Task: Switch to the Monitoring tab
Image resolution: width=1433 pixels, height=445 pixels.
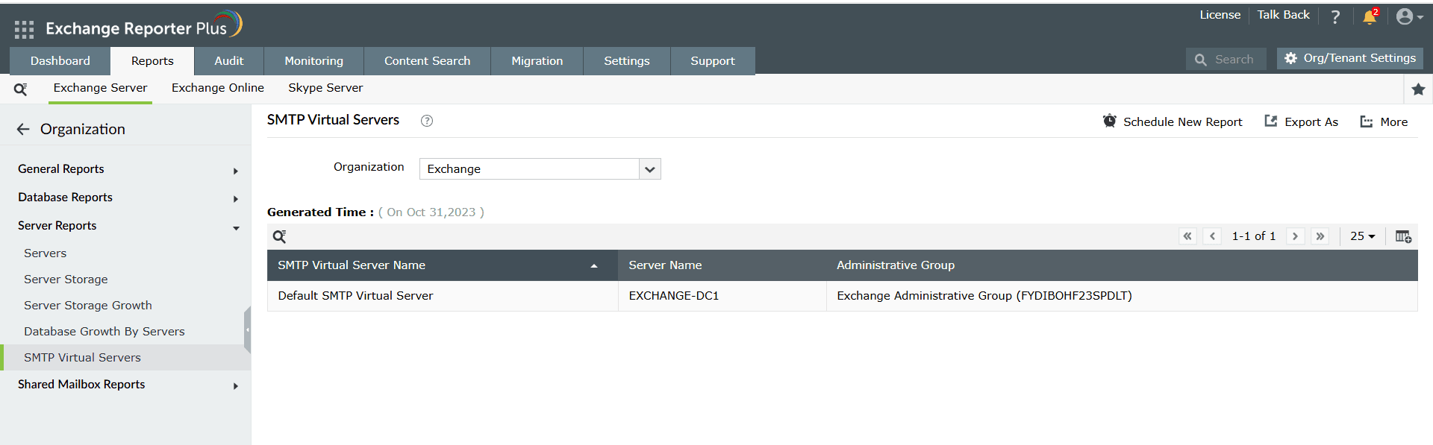Action: click(314, 61)
